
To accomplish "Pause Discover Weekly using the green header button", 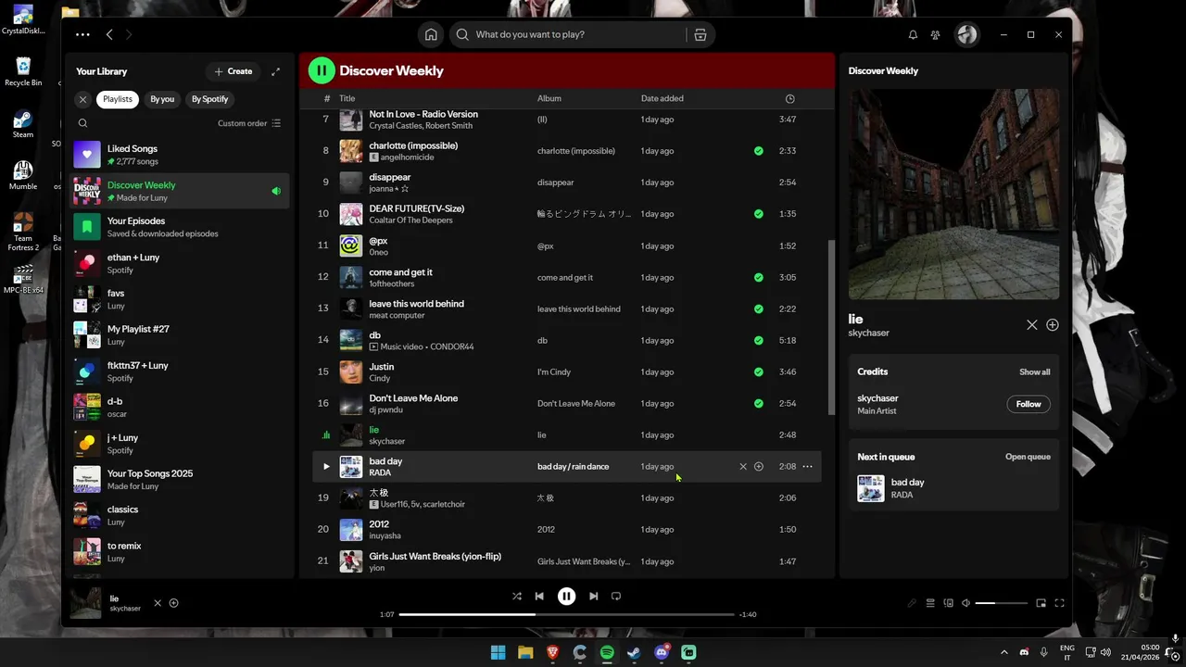I will pyautogui.click(x=322, y=70).
